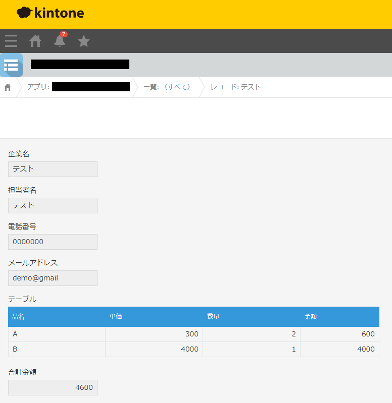Image resolution: width=392 pixels, height=403 pixels.
Task: Click the 金額 column header
Action: 311,317
